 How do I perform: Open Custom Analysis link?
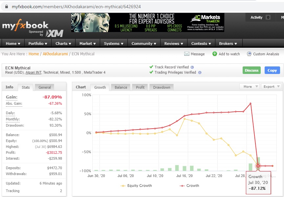(x=266, y=54)
